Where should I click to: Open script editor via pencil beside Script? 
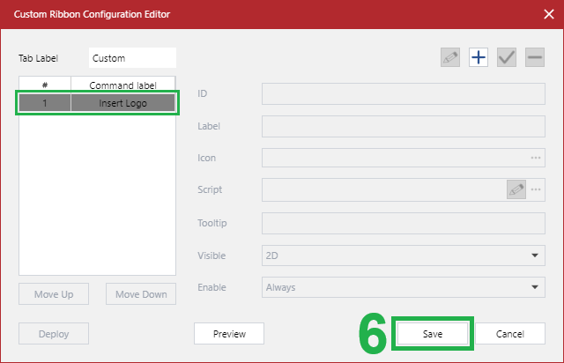(x=516, y=189)
